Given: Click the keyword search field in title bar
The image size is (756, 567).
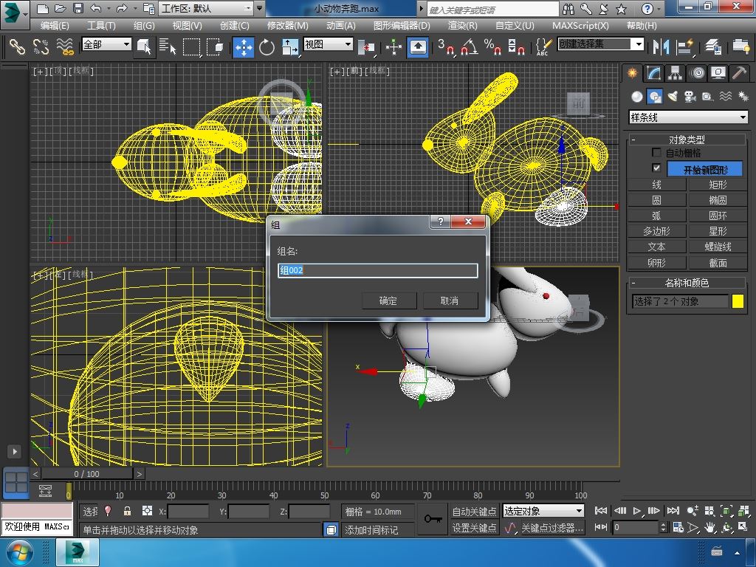Looking at the screenshot, I should click(492, 9).
